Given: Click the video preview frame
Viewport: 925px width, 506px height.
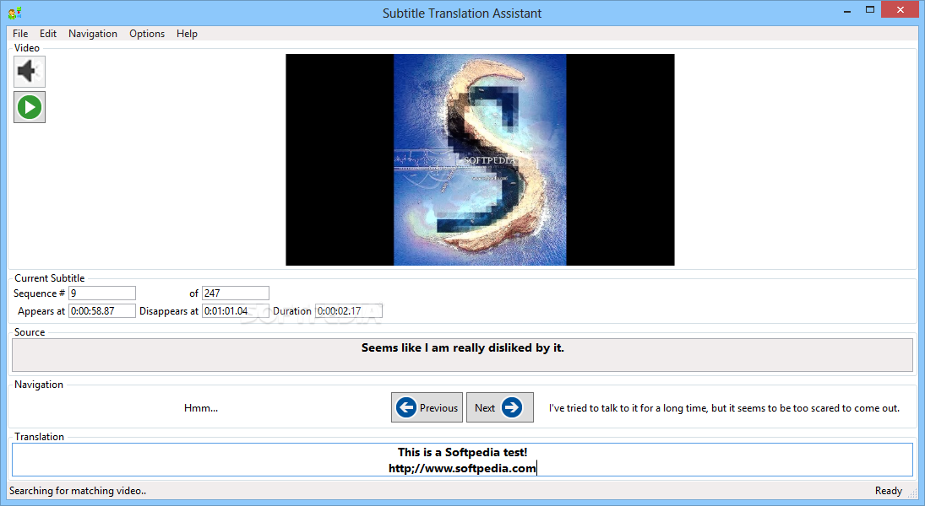Looking at the screenshot, I should pos(480,159).
